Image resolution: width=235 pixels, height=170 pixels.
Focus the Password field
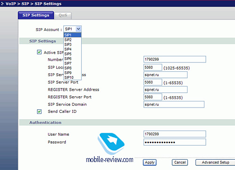175,142
